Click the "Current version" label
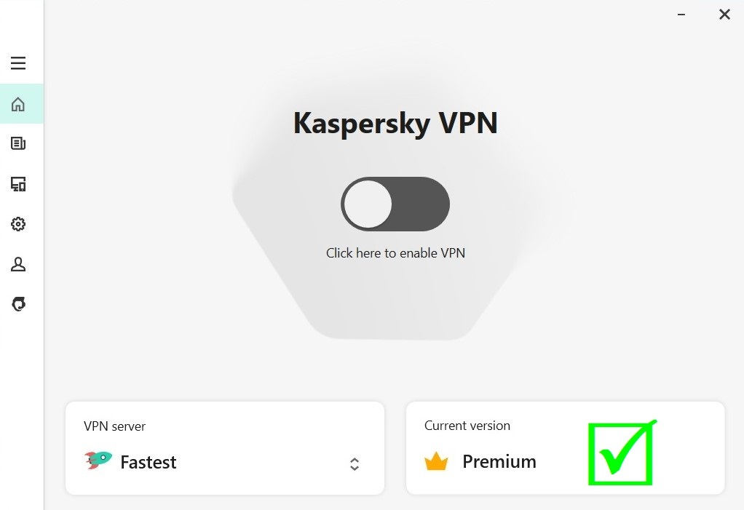 click(467, 426)
